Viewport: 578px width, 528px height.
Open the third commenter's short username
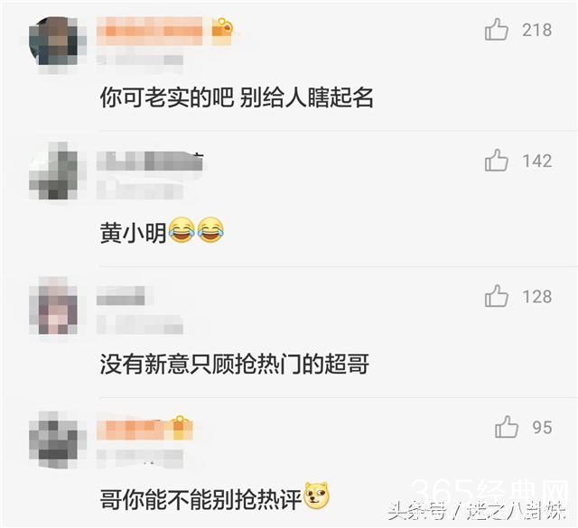click(121, 296)
